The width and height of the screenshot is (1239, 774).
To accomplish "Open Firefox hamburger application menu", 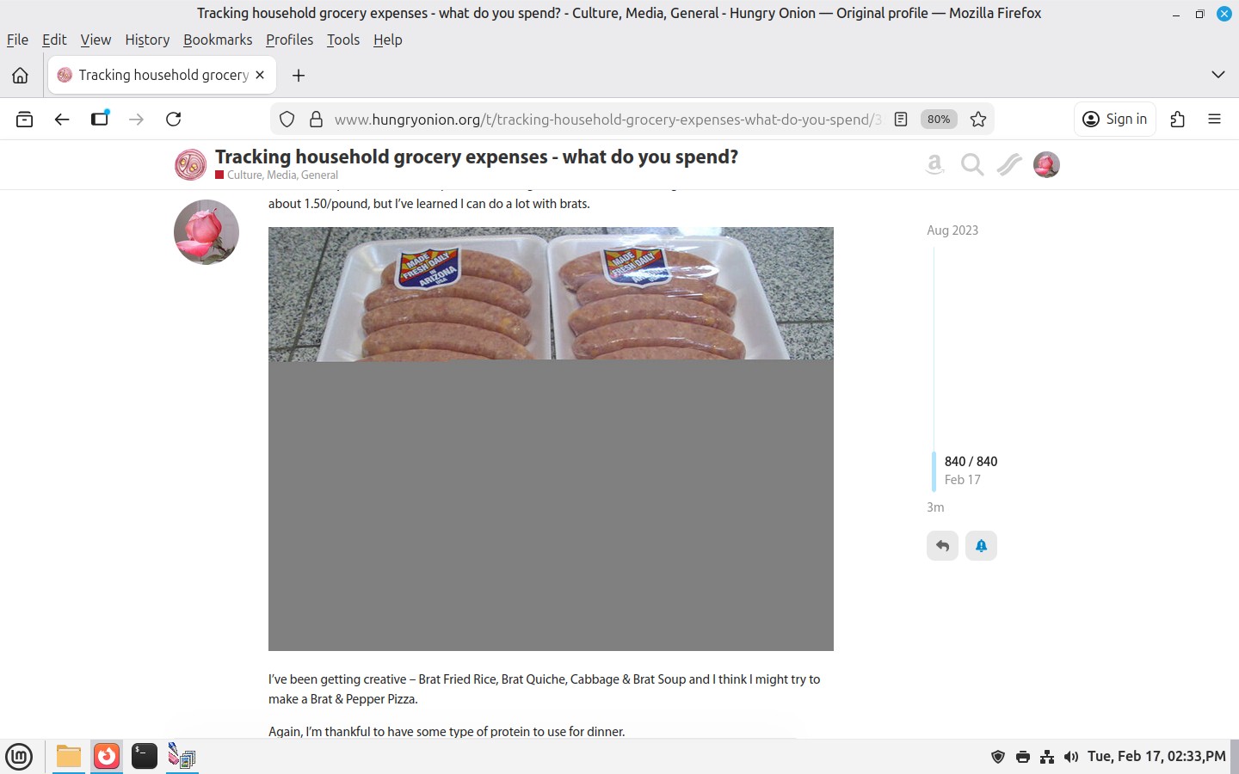I will [x=1214, y=120].
